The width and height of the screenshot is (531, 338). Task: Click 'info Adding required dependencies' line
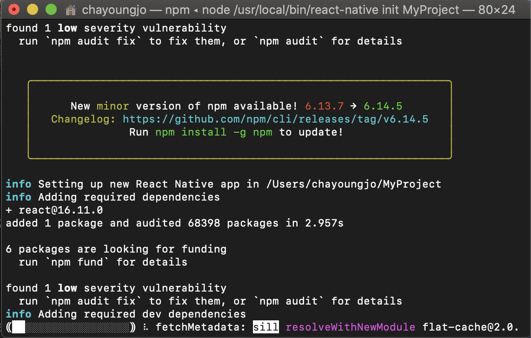point(113,197)
